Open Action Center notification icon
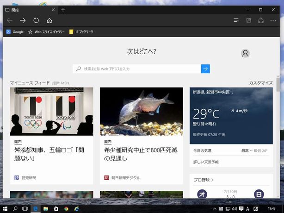 [x=241, y=209]
